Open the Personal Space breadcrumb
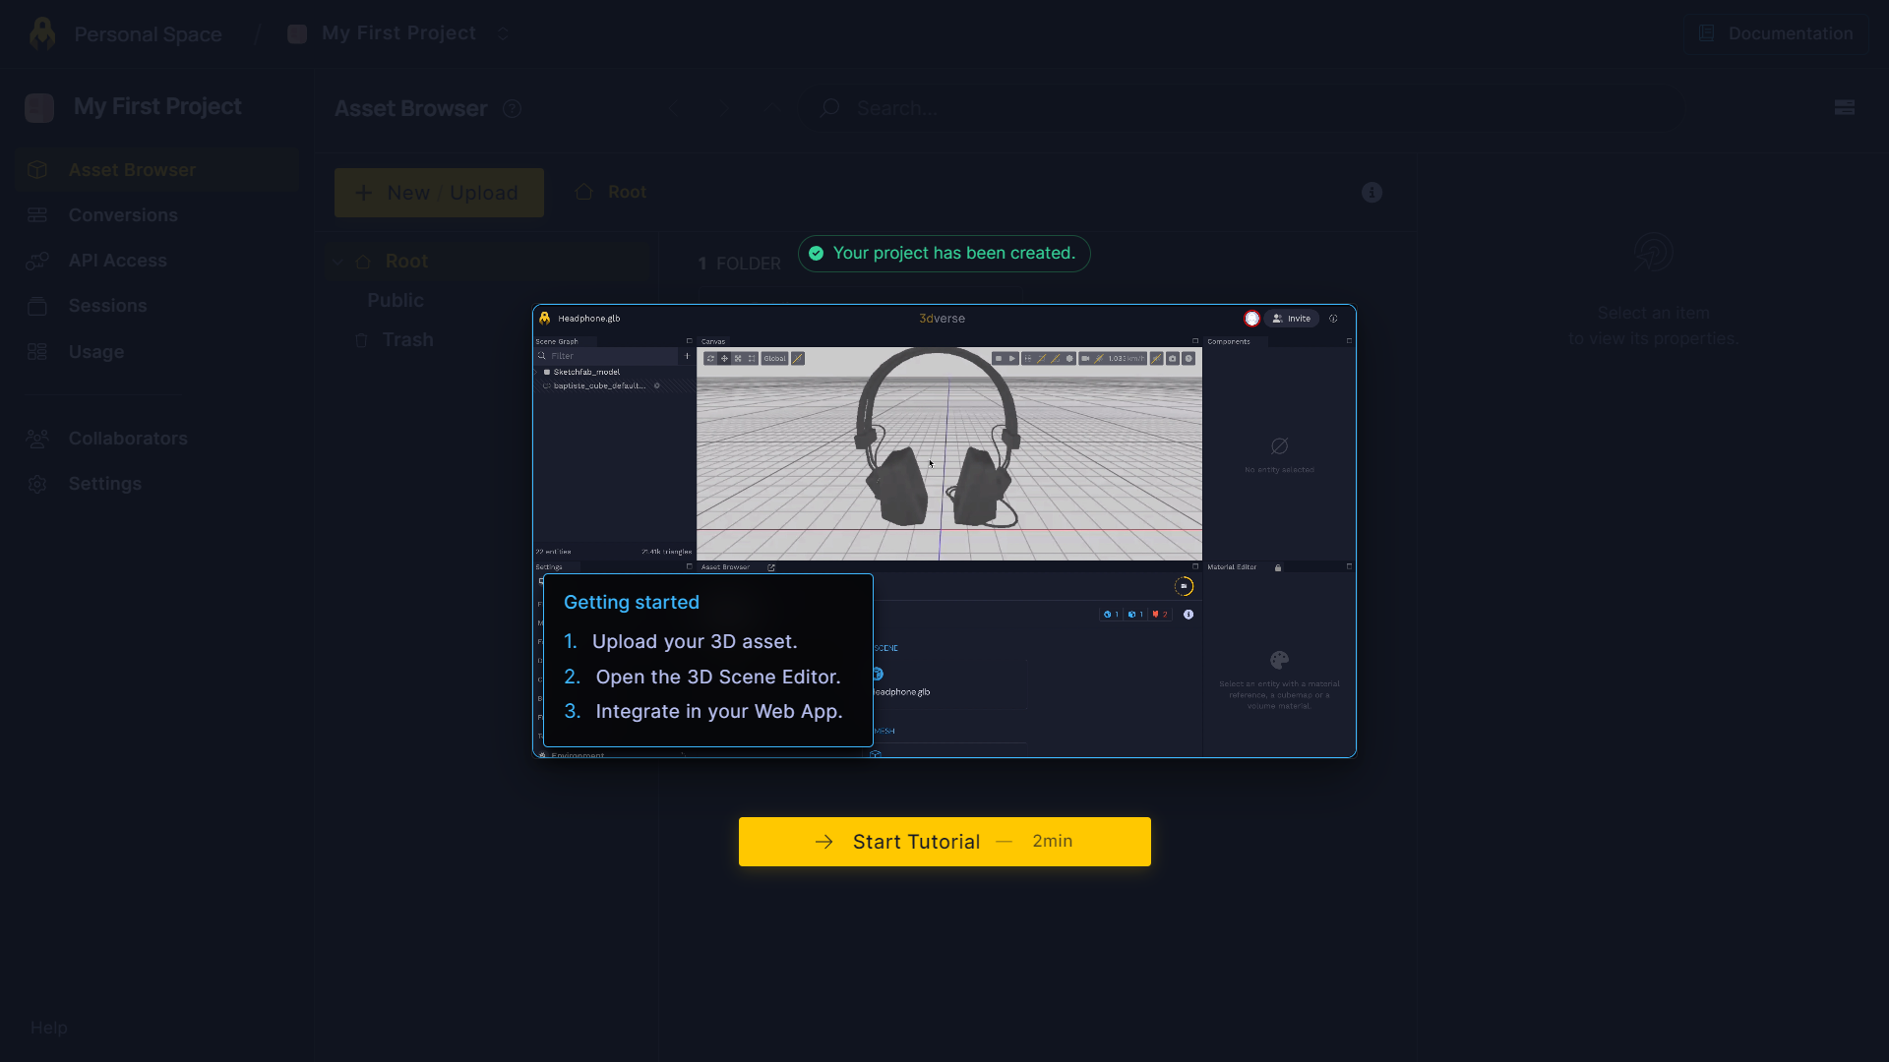 click(148, 34)
